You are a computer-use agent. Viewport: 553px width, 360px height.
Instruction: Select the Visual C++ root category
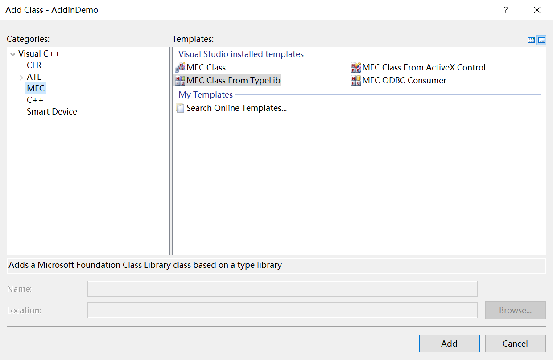point(39,53)
